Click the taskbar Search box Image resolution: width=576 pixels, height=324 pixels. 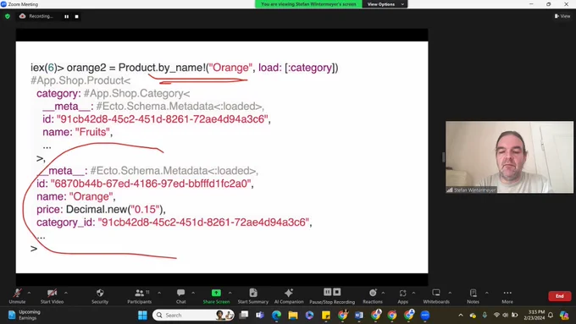click(193, 316)
